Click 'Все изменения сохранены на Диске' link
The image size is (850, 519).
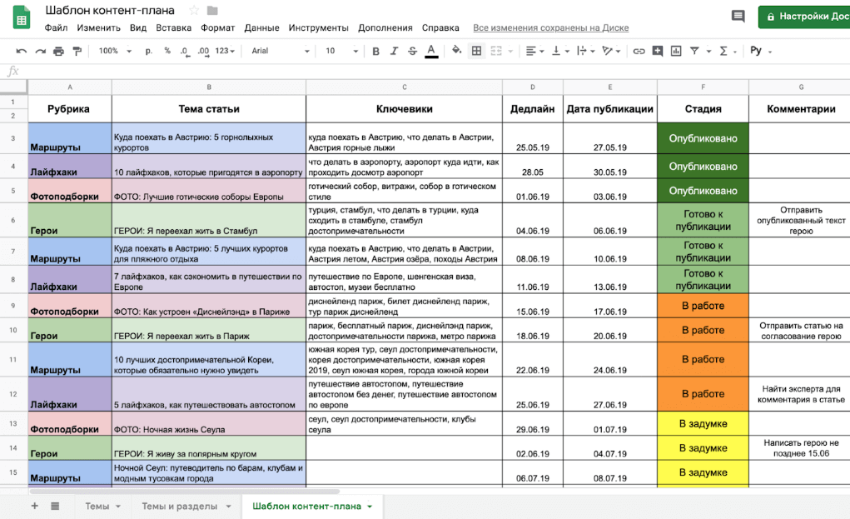(x=550, y=27)
